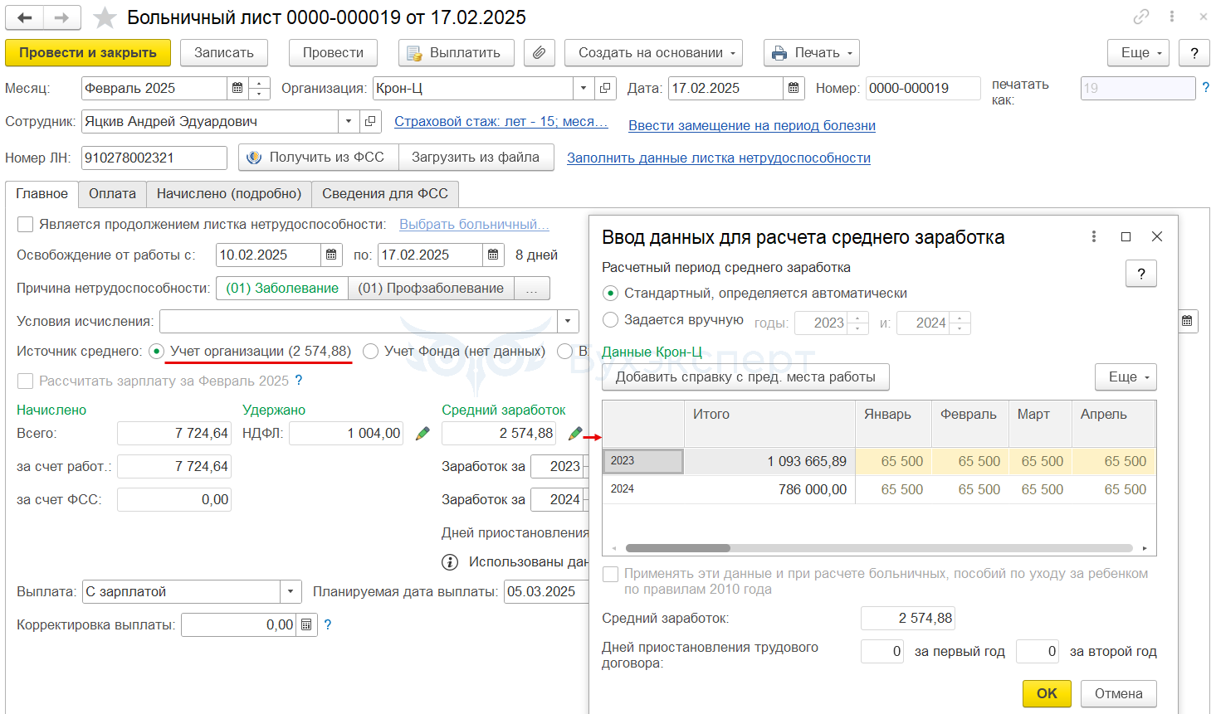Screen dimensions: 1216x714
Task: Open calculator for Корректировка выплаты
Action: (306, 625)
